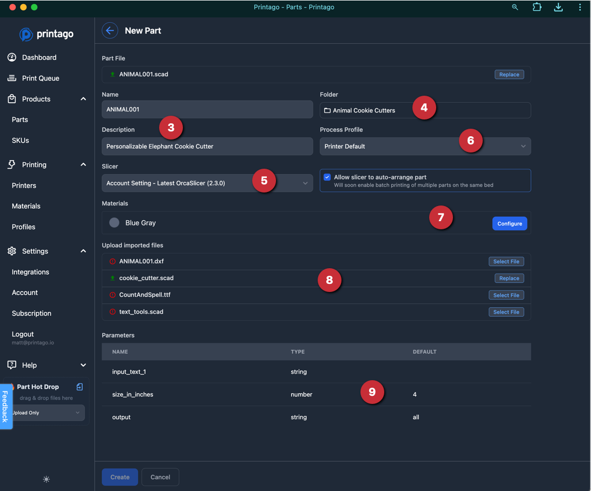This screenshot has width=591, height=491.
Task: Go to the Materials page
Action: [x=26, y=206]
